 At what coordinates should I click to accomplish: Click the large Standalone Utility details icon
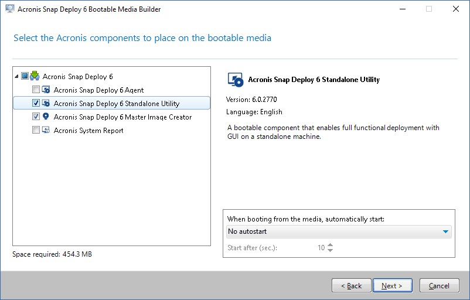235,80
